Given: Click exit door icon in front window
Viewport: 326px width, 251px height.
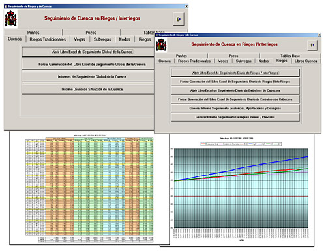Looking at the screenshot, I should 312,45.
